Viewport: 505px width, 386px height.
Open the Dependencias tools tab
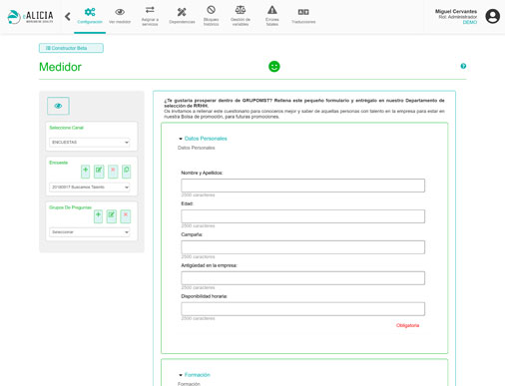[182, 15]
